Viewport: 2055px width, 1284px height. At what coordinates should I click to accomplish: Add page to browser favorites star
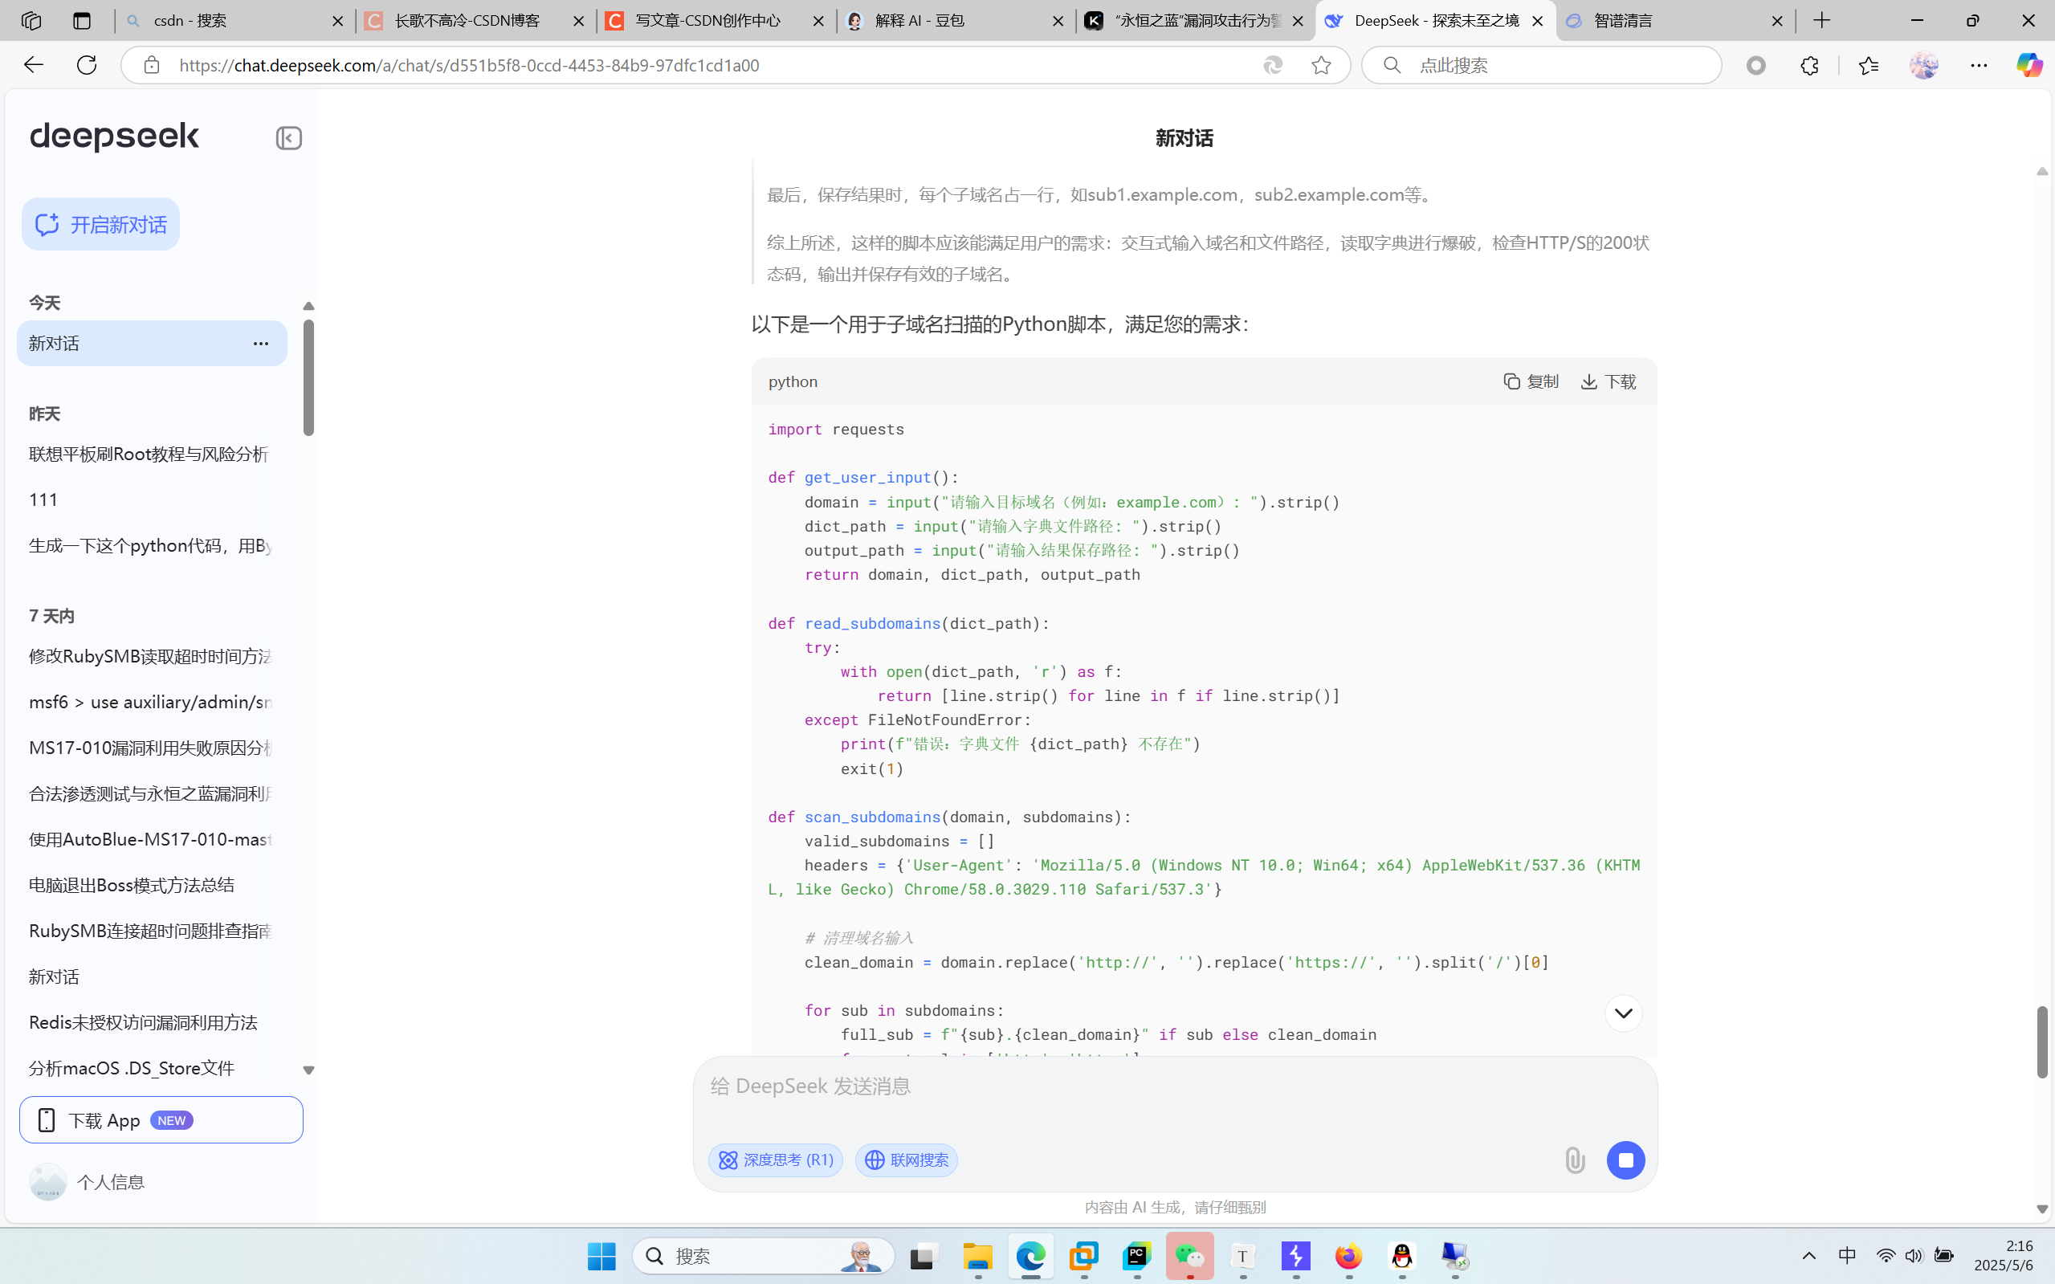click(x=1320, y=65)
